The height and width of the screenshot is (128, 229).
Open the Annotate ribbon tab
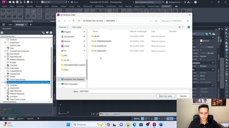click(x=20, y=6)
